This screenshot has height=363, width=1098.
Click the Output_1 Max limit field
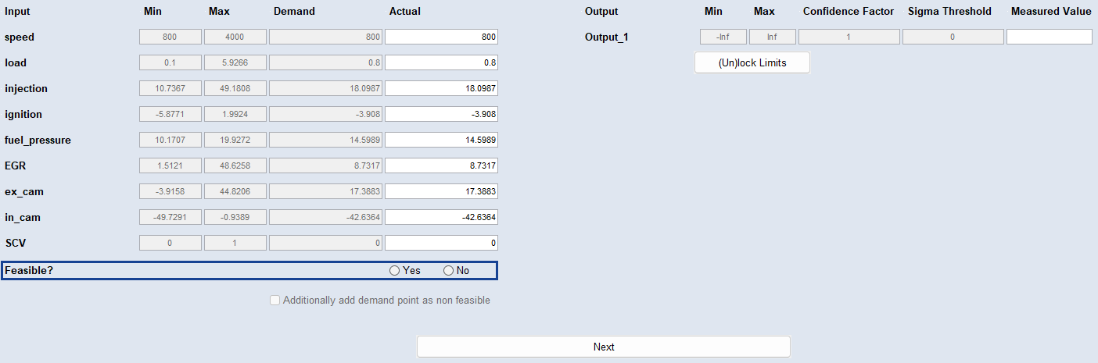[773, 37]
